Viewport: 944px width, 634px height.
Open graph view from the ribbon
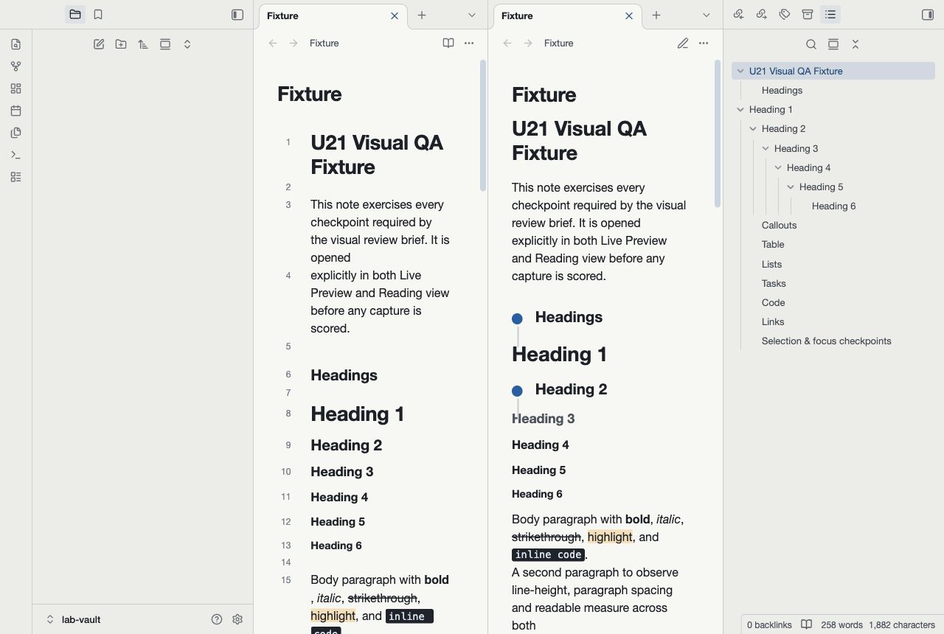coord(16,66)
